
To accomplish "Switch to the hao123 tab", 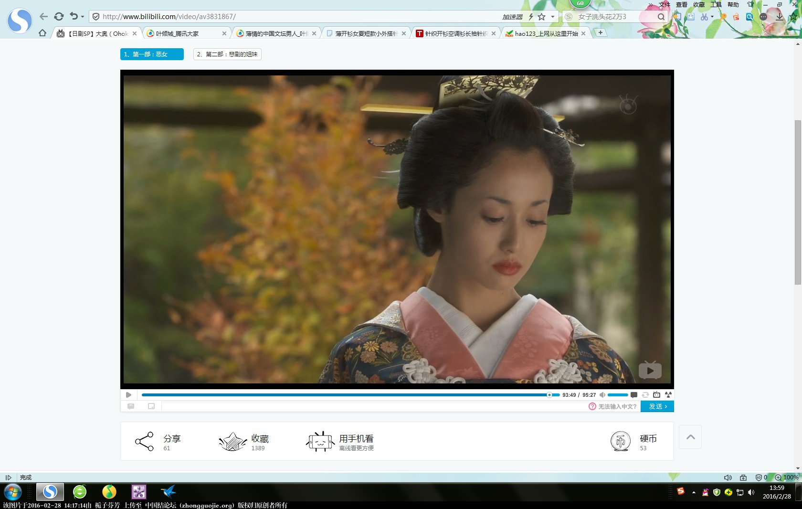I will (x=546, y=33).
